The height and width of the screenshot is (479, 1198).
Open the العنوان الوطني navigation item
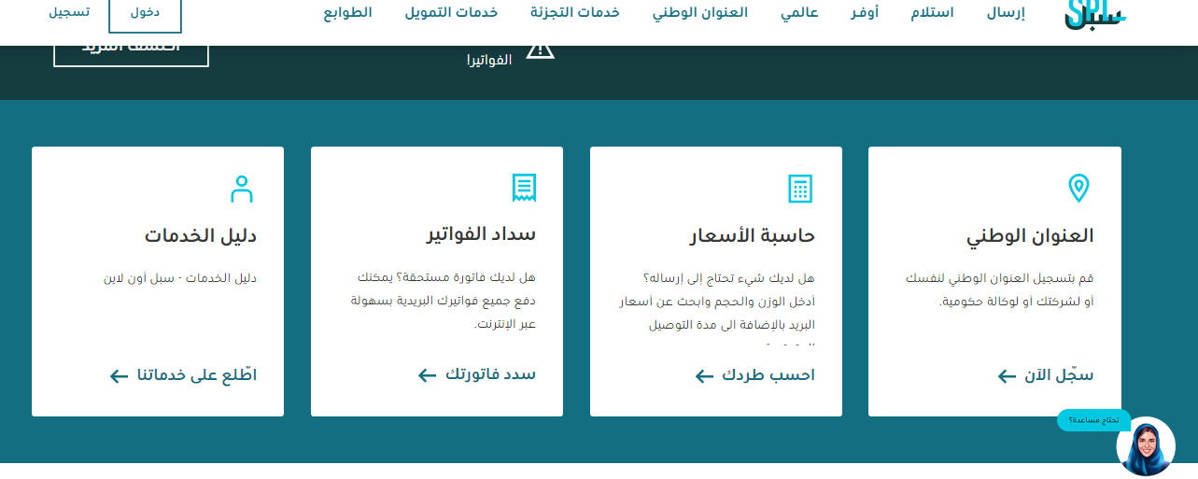(x=699, y=13)
